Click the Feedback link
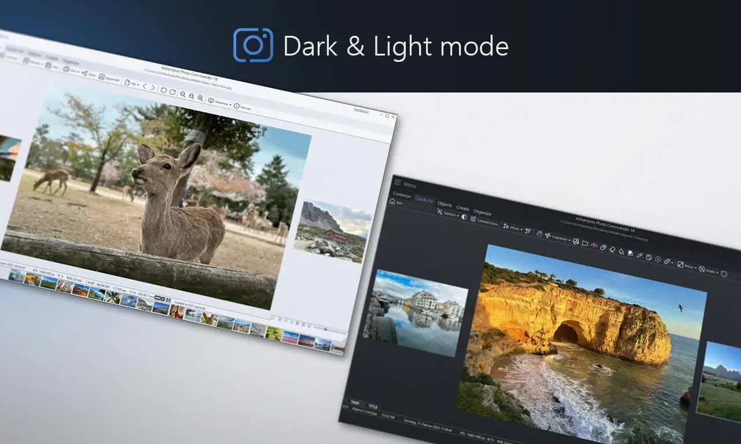Image resolution: width=741 pixels, height=444 pixels. coord(360,110)
